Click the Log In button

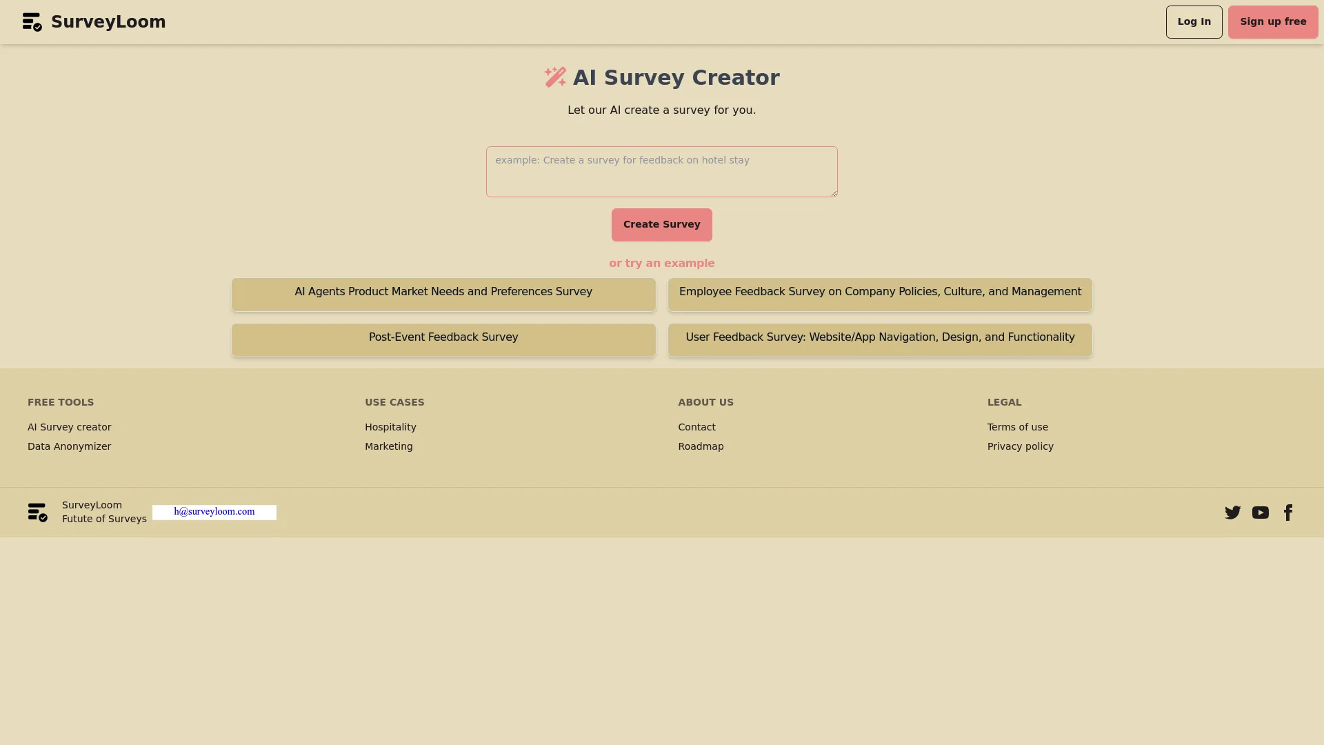(x=1194, y=22)
